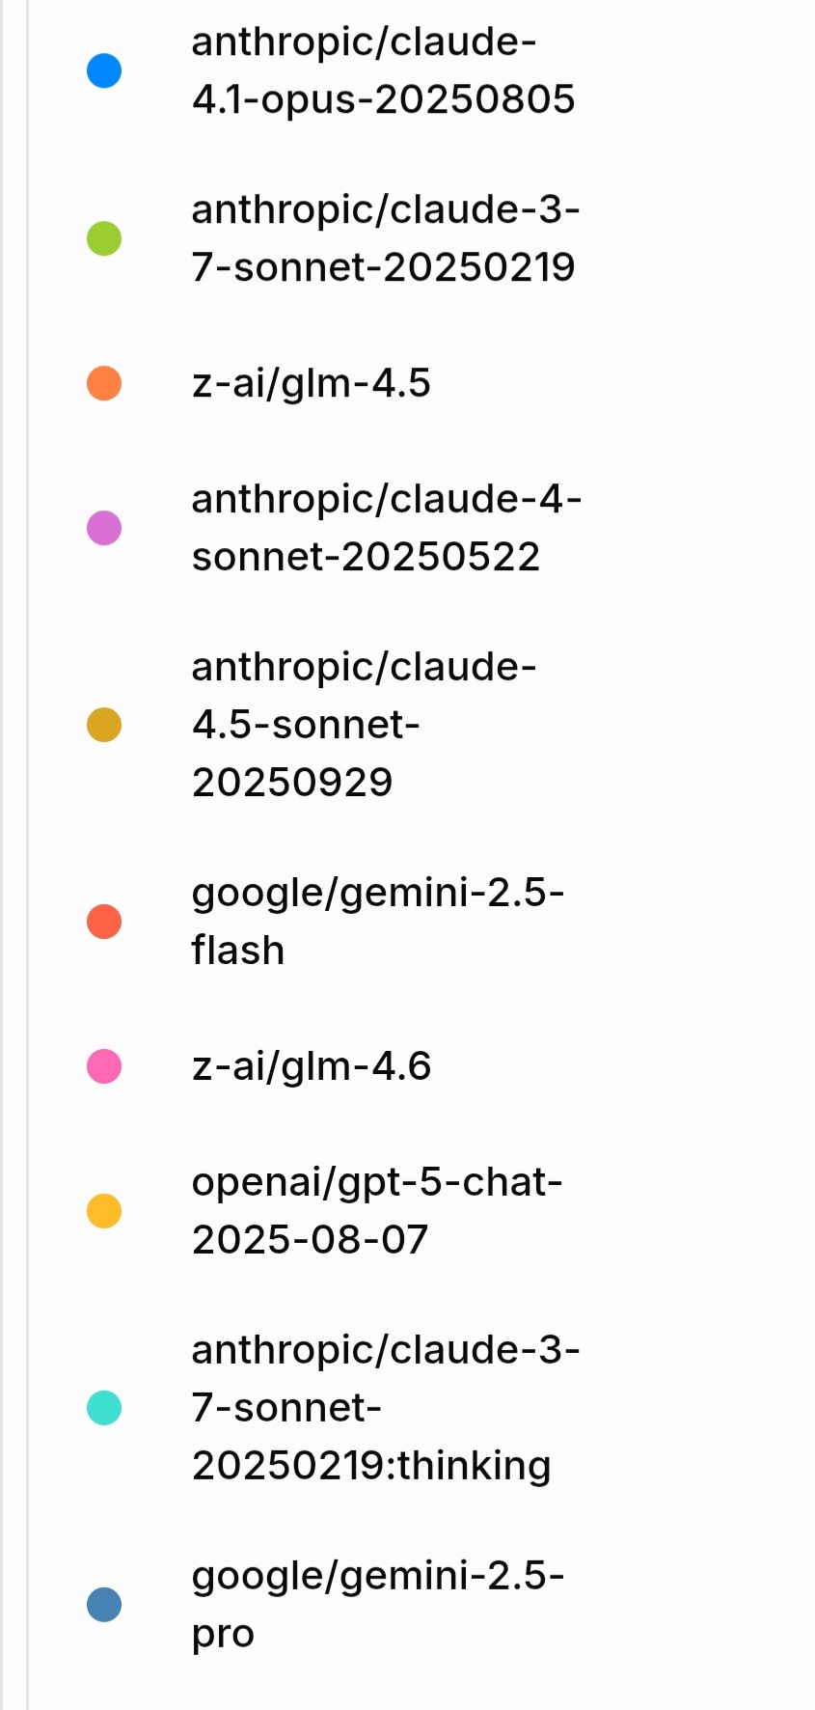815x1710 pixels.
Task: Toggle the non-thinking claude-3-7-sonnet-20250219 legend label
Action: tap(385, 238)
